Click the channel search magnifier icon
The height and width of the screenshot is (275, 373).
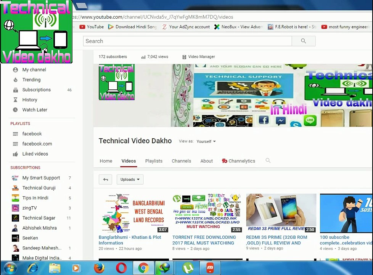(x=268, y=161)
